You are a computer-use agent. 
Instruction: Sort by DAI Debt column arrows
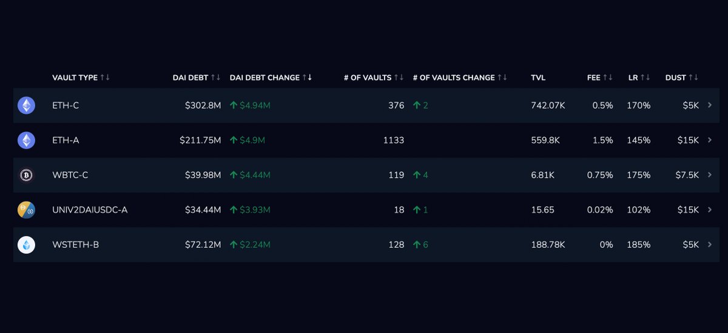[215, 78]
